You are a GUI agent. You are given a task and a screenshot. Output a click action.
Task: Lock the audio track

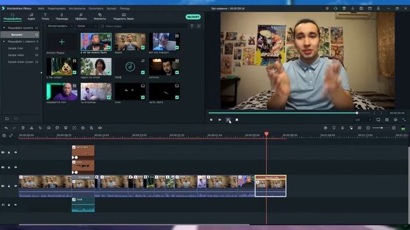click(x=9, y=205)
